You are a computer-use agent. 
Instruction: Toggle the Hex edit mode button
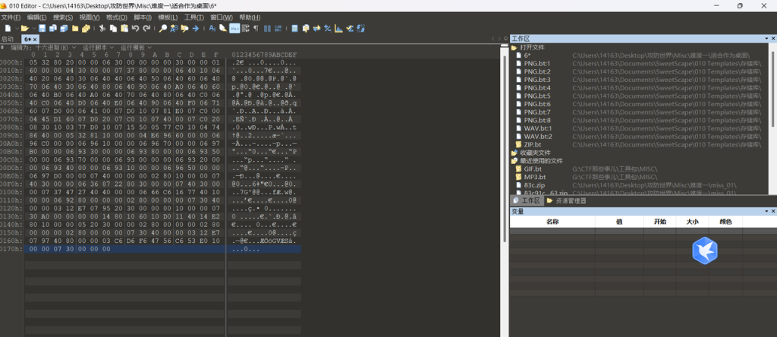point(234,29)
